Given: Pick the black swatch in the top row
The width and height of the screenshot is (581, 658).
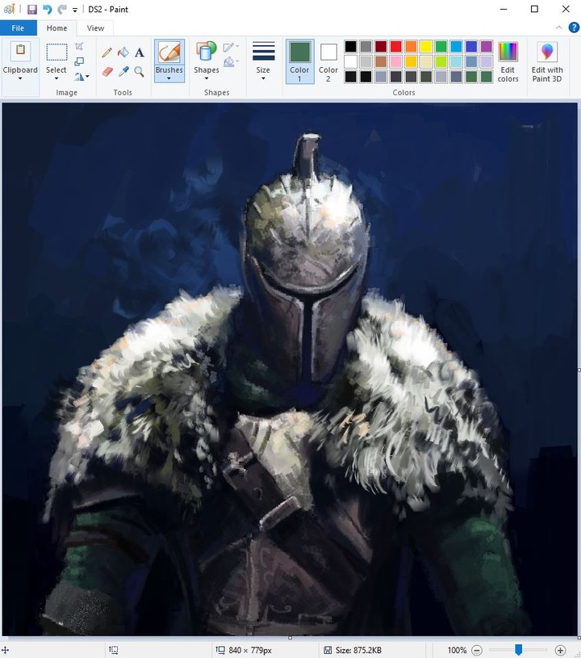Looking at the screenshot, I should pos(351,46).
